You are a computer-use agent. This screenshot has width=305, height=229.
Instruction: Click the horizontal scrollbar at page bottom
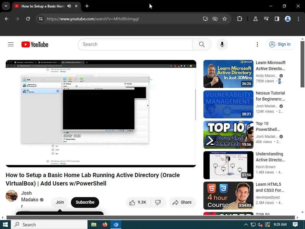coord(151,217)
